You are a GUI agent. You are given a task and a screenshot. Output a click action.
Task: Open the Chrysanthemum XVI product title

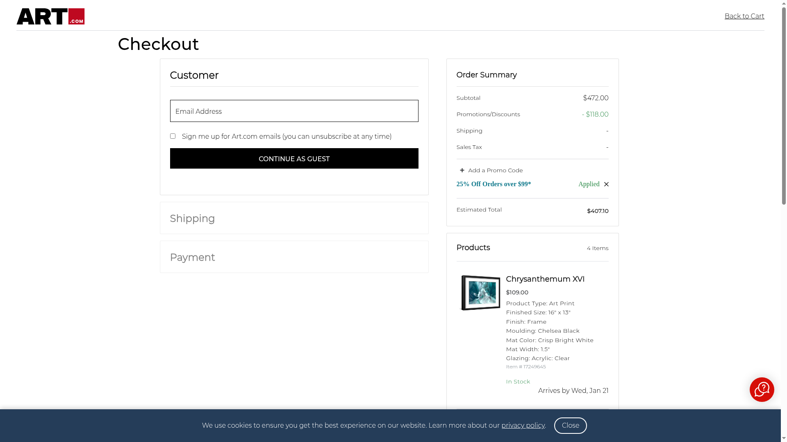point(545,279)
